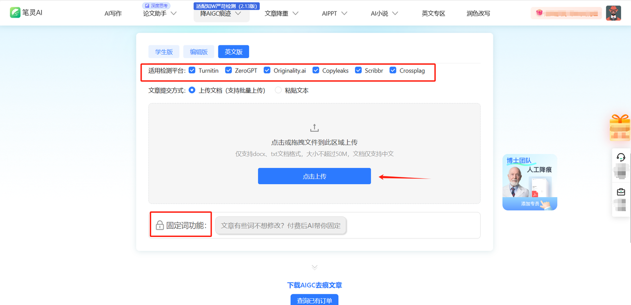Switch to the 学生版 tab
This screenshot has width=631, height=305.
tap(164, 52)
